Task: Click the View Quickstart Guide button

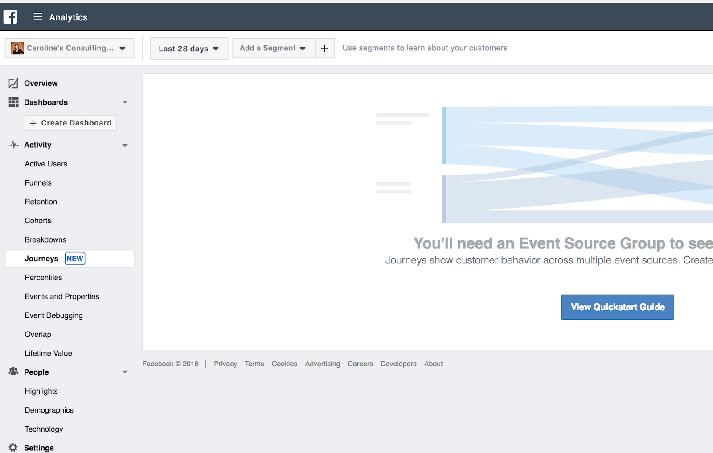Action: point(618,307)
